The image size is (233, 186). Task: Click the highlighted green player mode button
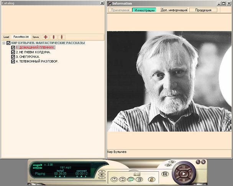click(131, 179)
